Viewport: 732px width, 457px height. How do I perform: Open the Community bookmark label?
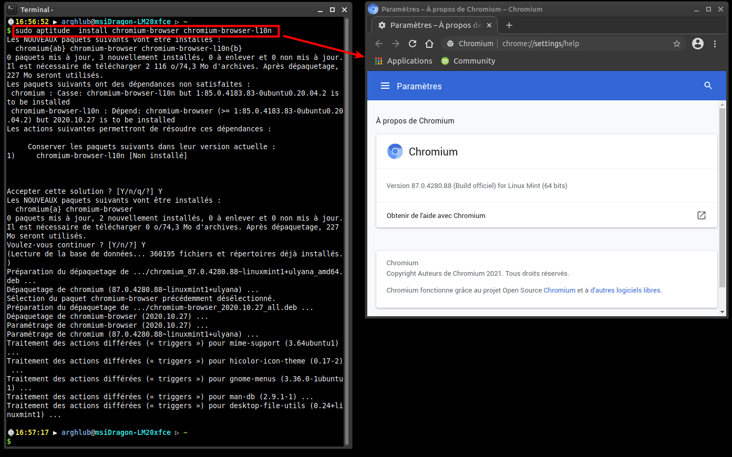[x=475, y=61]
